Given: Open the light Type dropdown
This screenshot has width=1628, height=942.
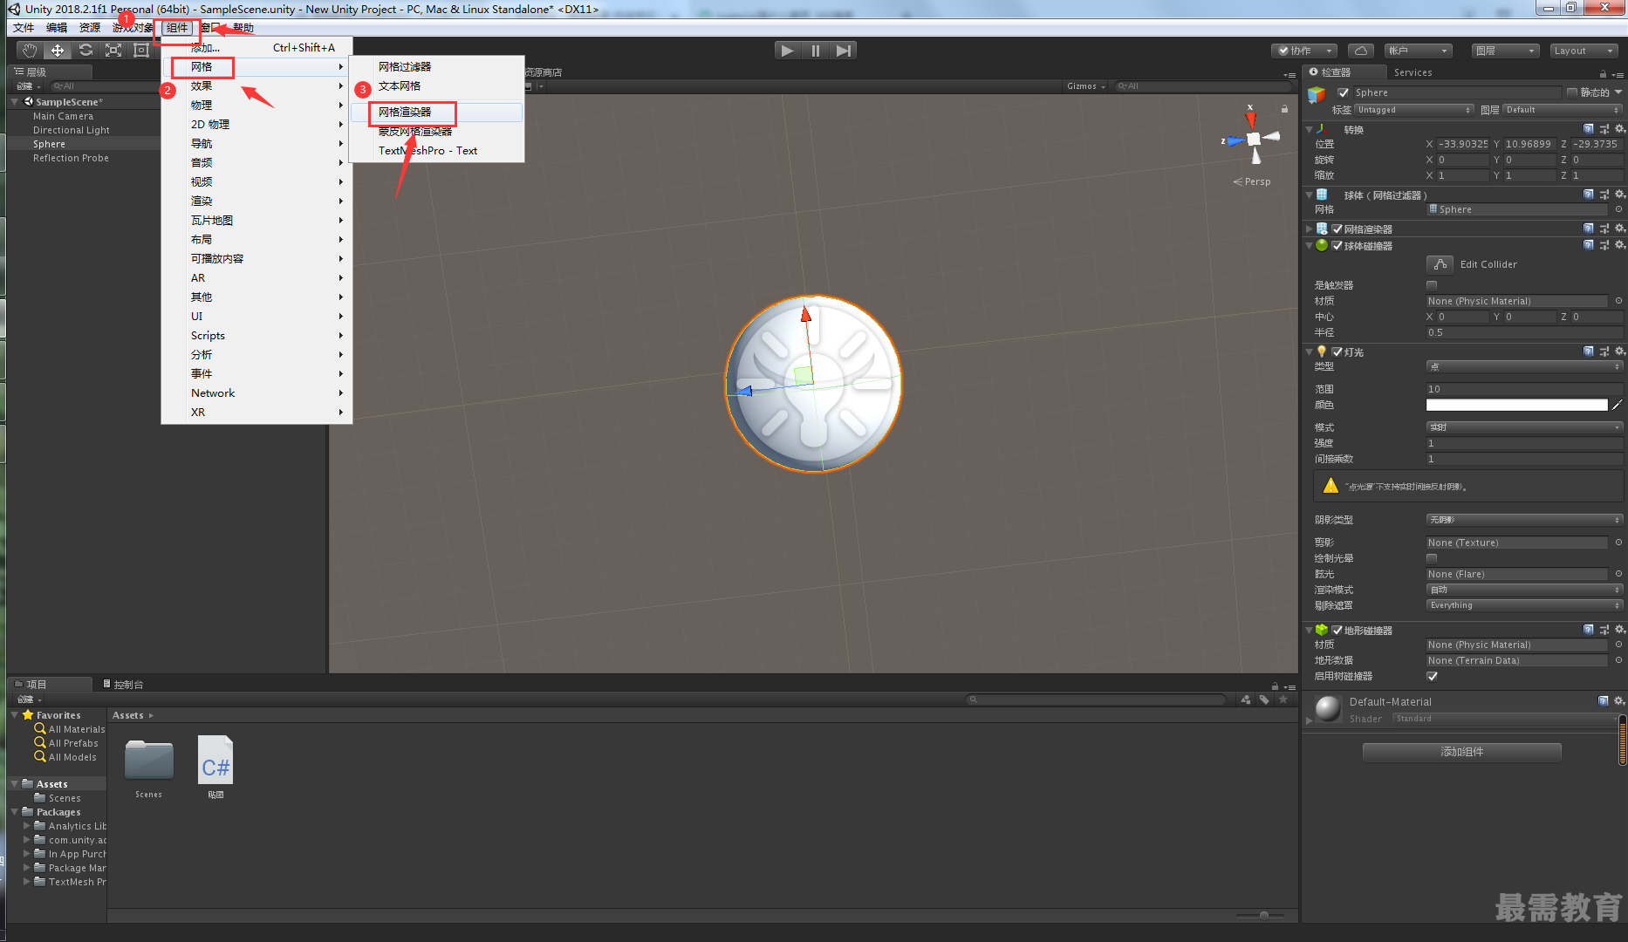Looking at the screenshot, I should click(1524, 366).
